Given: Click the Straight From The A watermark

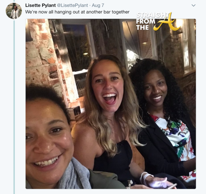Looking at the screenshot, I should [157, 21].
